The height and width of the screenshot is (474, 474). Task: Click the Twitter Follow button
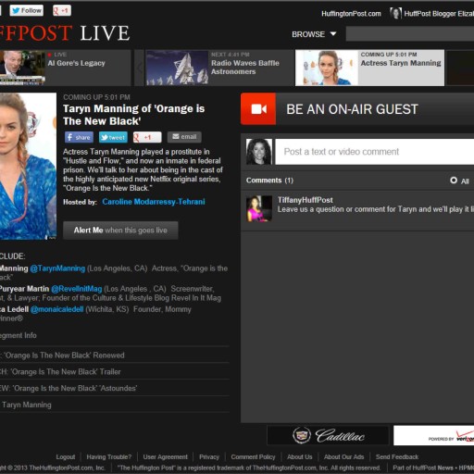tap(26, 10)
